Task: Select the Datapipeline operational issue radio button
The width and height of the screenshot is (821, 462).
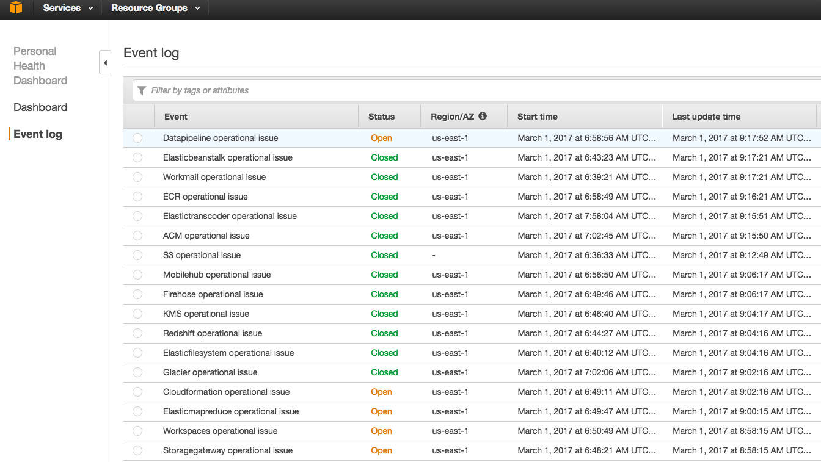Action: [137, 138]
